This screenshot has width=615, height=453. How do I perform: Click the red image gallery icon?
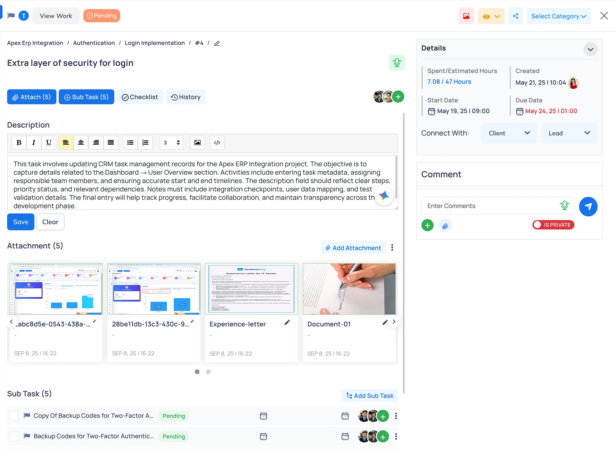click(x=466, y=16)
